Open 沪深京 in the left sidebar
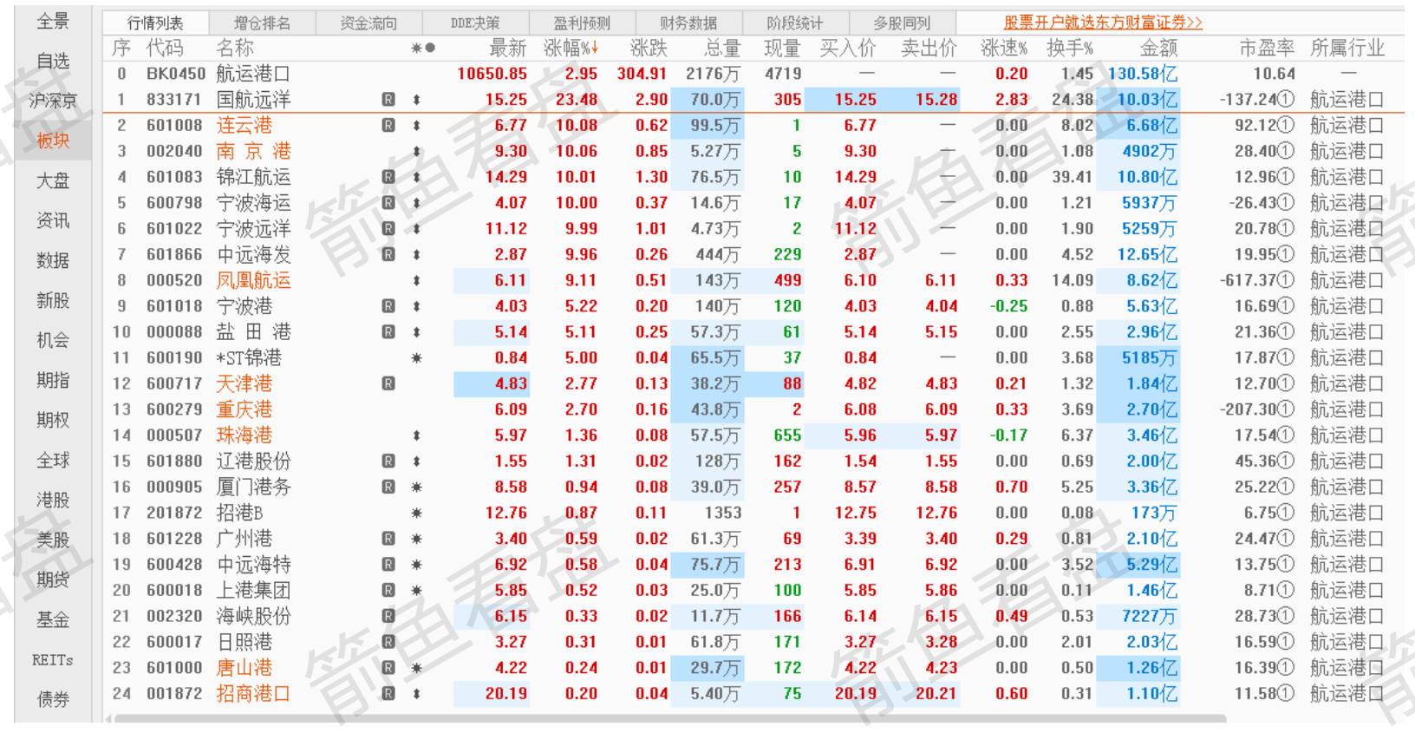 coord(53,101)
